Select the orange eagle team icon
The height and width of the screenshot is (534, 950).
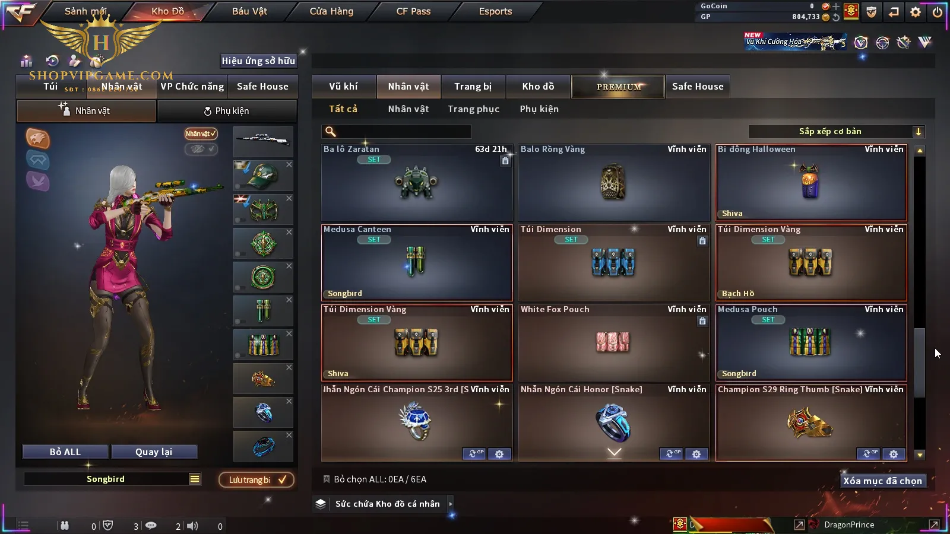[37, 138]
